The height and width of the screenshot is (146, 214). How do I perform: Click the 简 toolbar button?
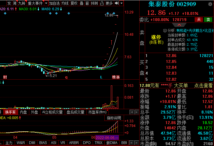15,3
